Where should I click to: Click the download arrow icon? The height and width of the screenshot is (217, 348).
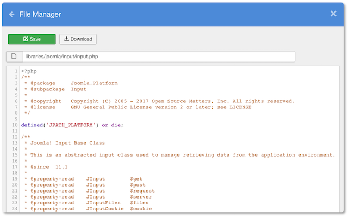coord(66,39)
